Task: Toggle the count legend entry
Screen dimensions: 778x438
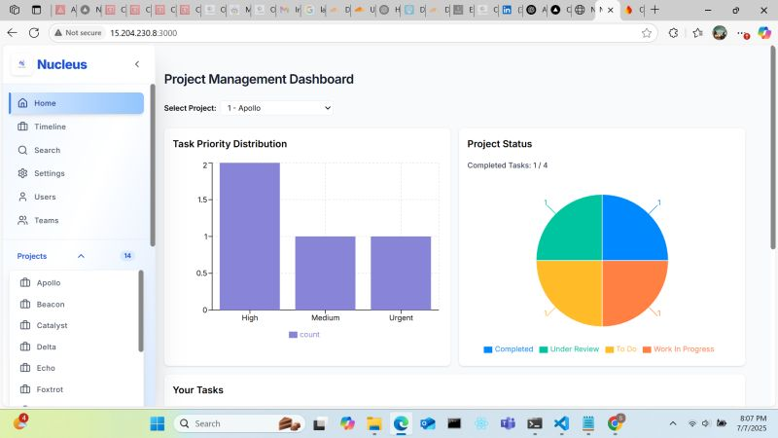Action: pos(304,335)
